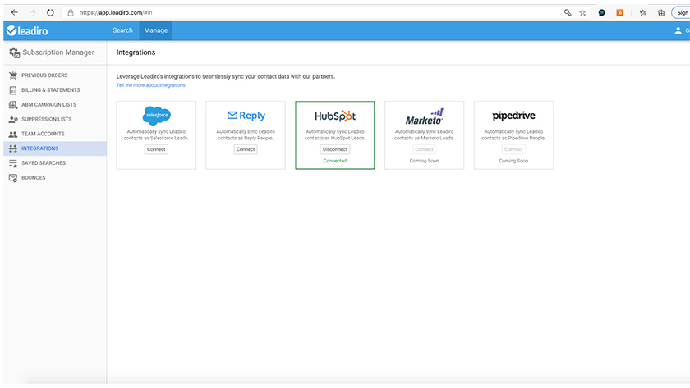The height and width of the screenshot is (388, 690).
Task: Click the green Connected status text
Action: click(x=335, y=161)
